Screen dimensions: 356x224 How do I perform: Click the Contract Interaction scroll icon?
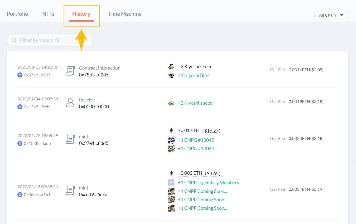(x=70, y=71)
